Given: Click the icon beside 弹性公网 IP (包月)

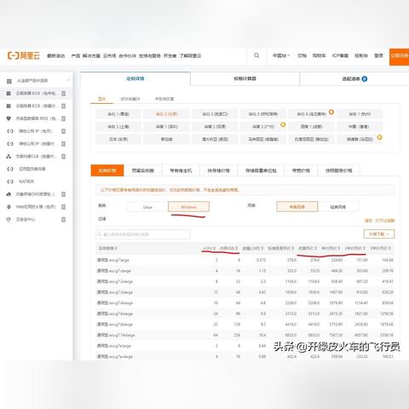Looking at the screenshot, I should [x=10, y=131].
